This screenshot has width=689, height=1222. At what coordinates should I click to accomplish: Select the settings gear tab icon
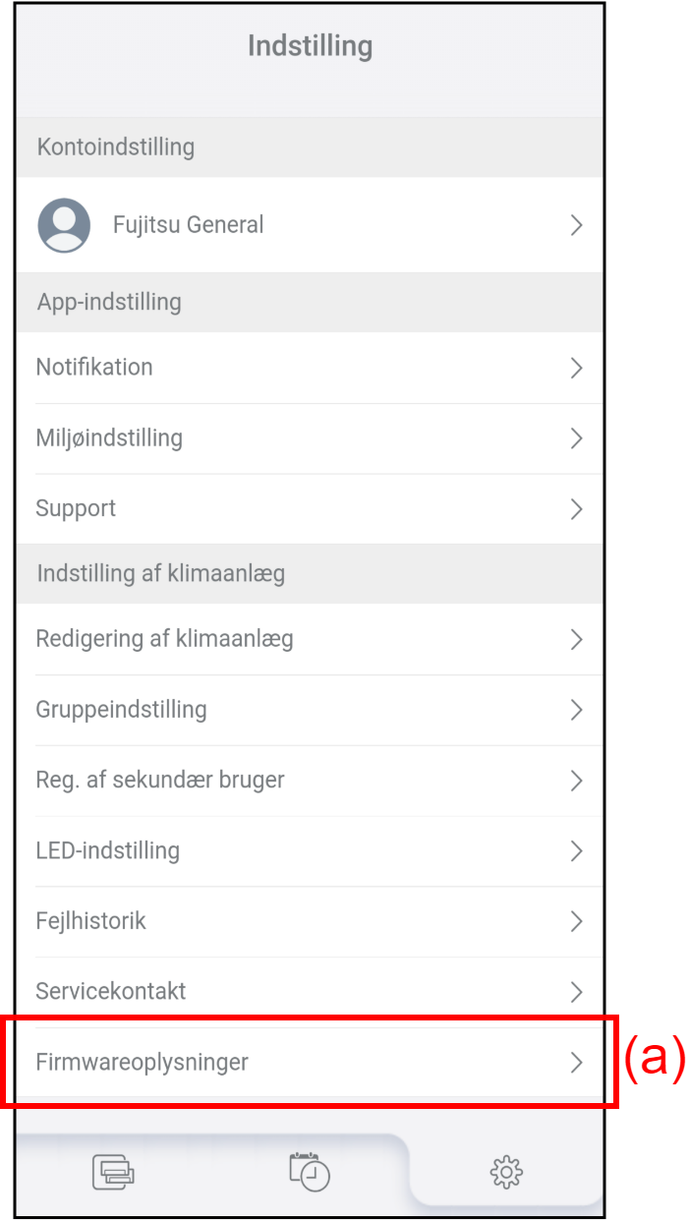point(506,1171)
